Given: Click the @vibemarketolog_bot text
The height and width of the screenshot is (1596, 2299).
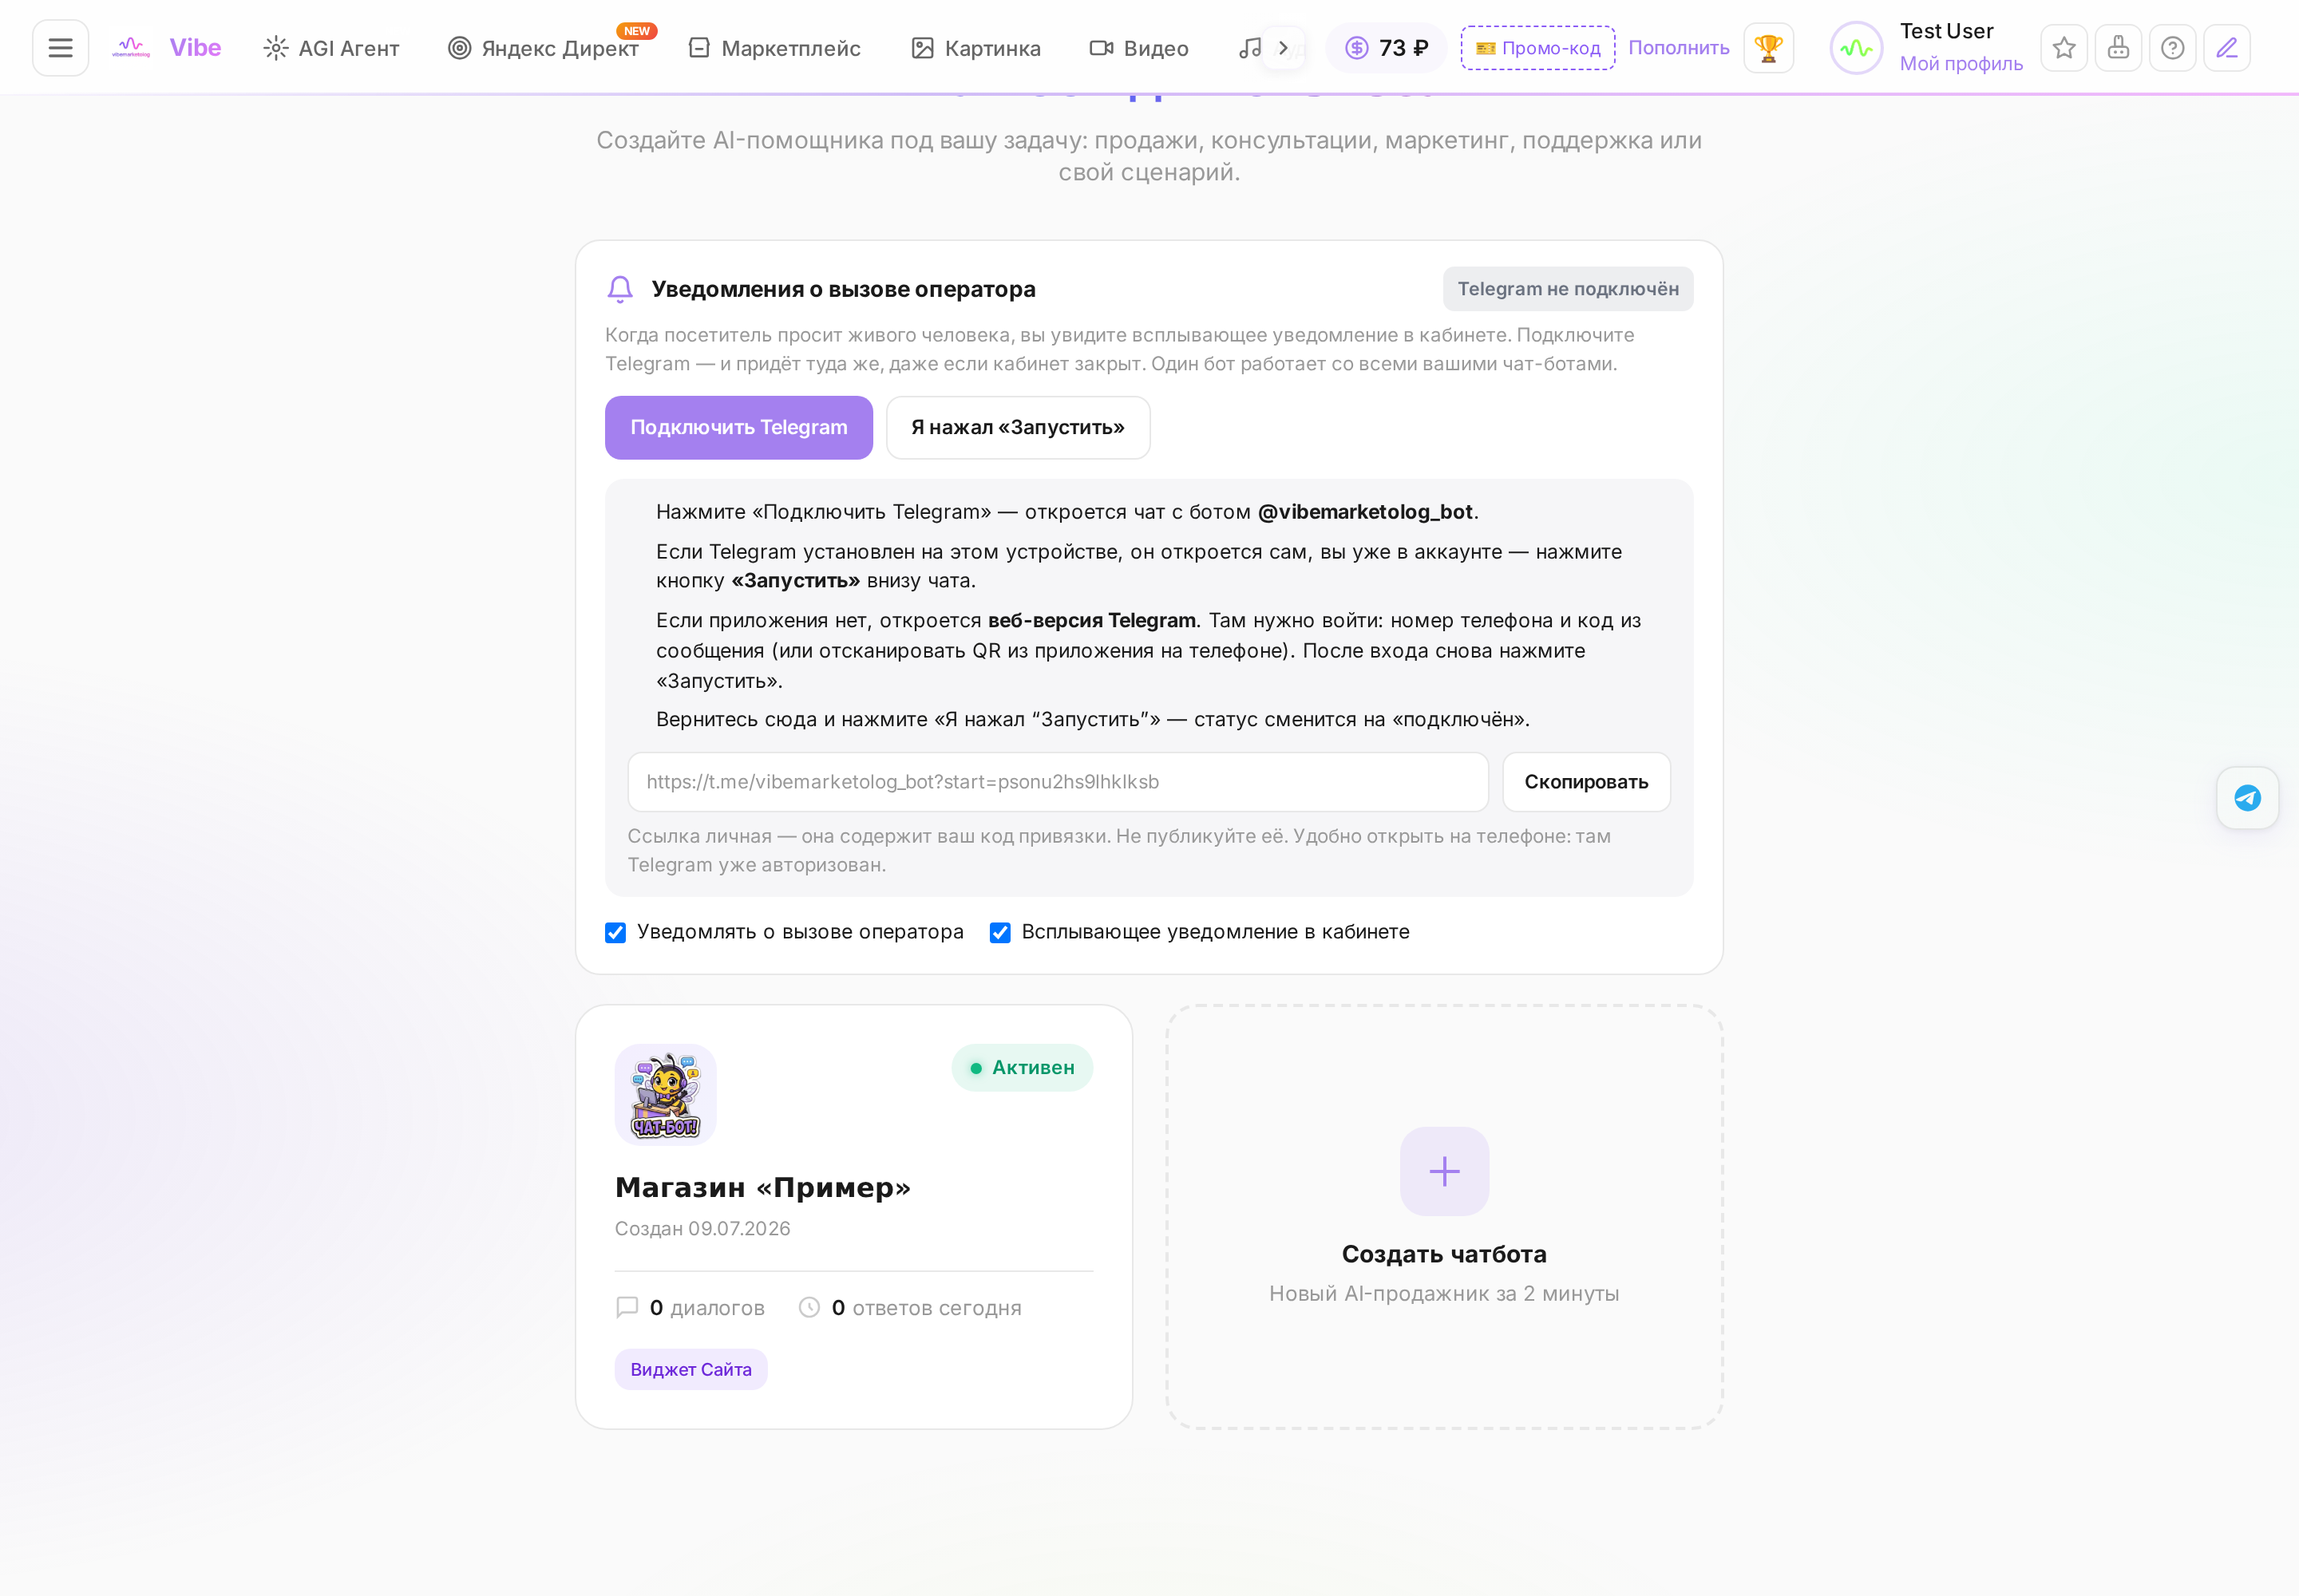Looking at the screenshot, I should 1364,512.
